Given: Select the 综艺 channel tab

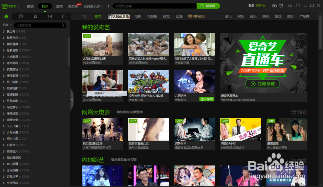Looking at the screenshot, I should pos(166,16).
